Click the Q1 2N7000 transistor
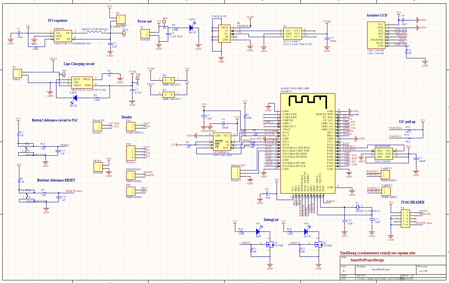The height and width of the screenshot is (283, 449). 269,244
